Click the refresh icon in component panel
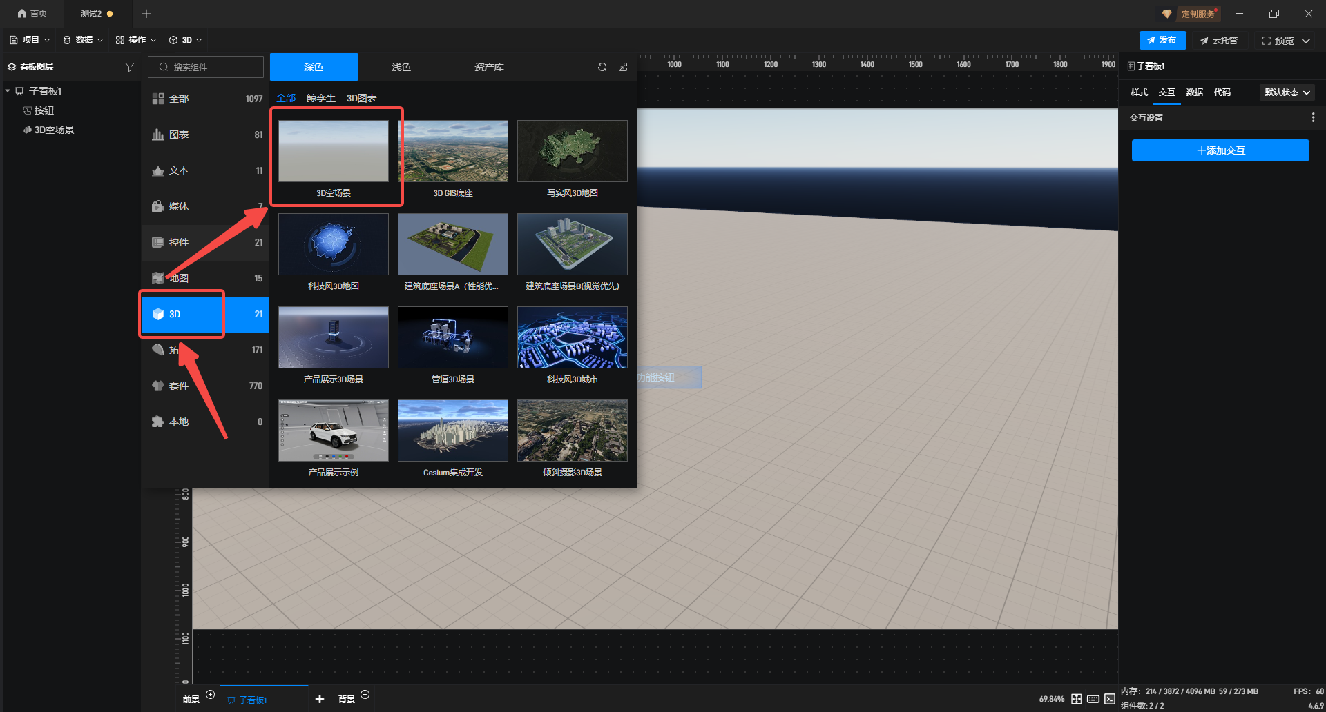Image resolution: width=1326 pixels, height=712 pixels. 602,67
